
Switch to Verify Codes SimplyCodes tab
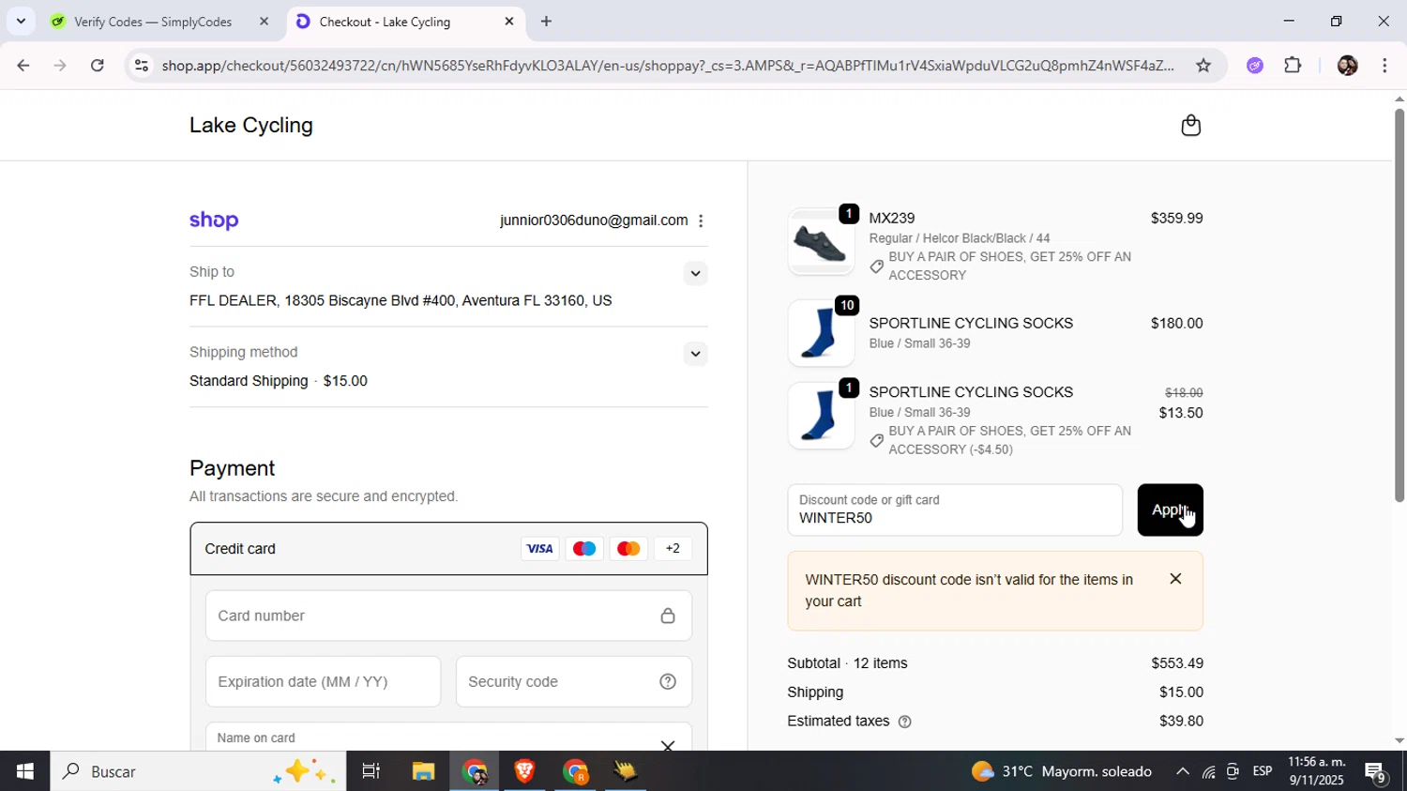[153, 22]
